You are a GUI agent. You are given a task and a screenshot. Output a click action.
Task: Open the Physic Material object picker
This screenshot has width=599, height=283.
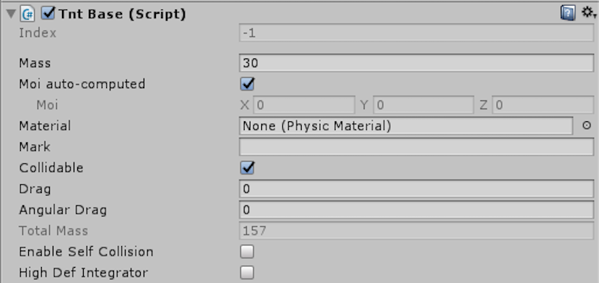[x=587, y=126]
